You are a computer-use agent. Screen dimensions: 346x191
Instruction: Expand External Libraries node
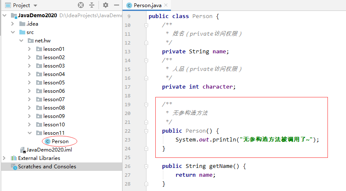[4, 158]
